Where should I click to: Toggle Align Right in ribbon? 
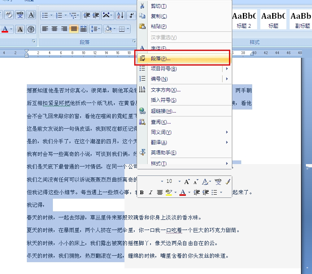click(x=64, y=29)
